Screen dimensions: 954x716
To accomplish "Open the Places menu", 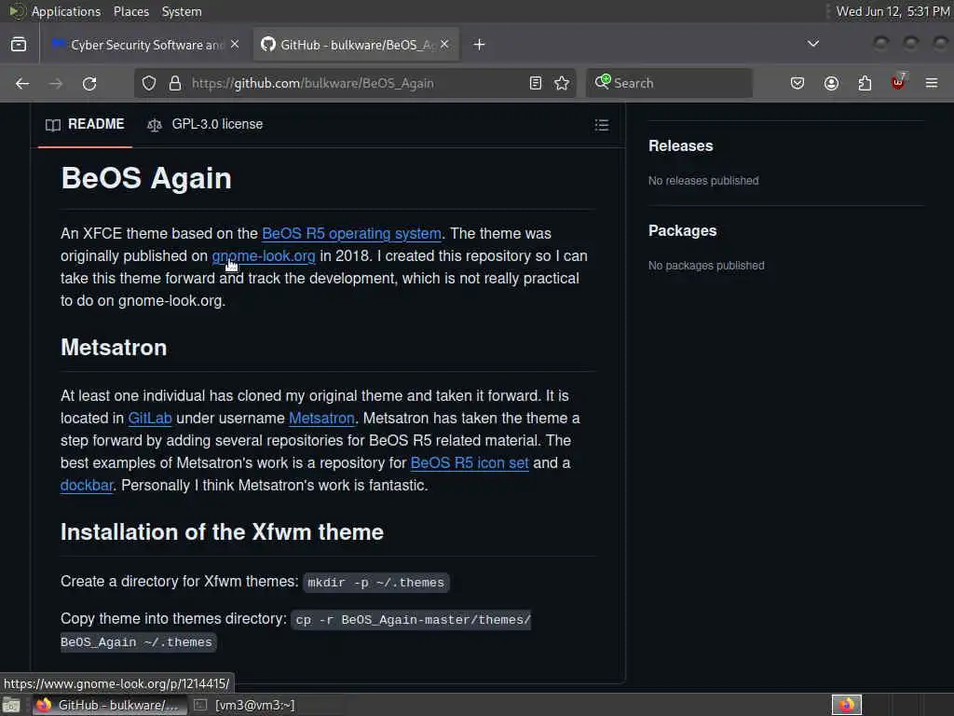I will pyautogui.click(x=130, y=11).
